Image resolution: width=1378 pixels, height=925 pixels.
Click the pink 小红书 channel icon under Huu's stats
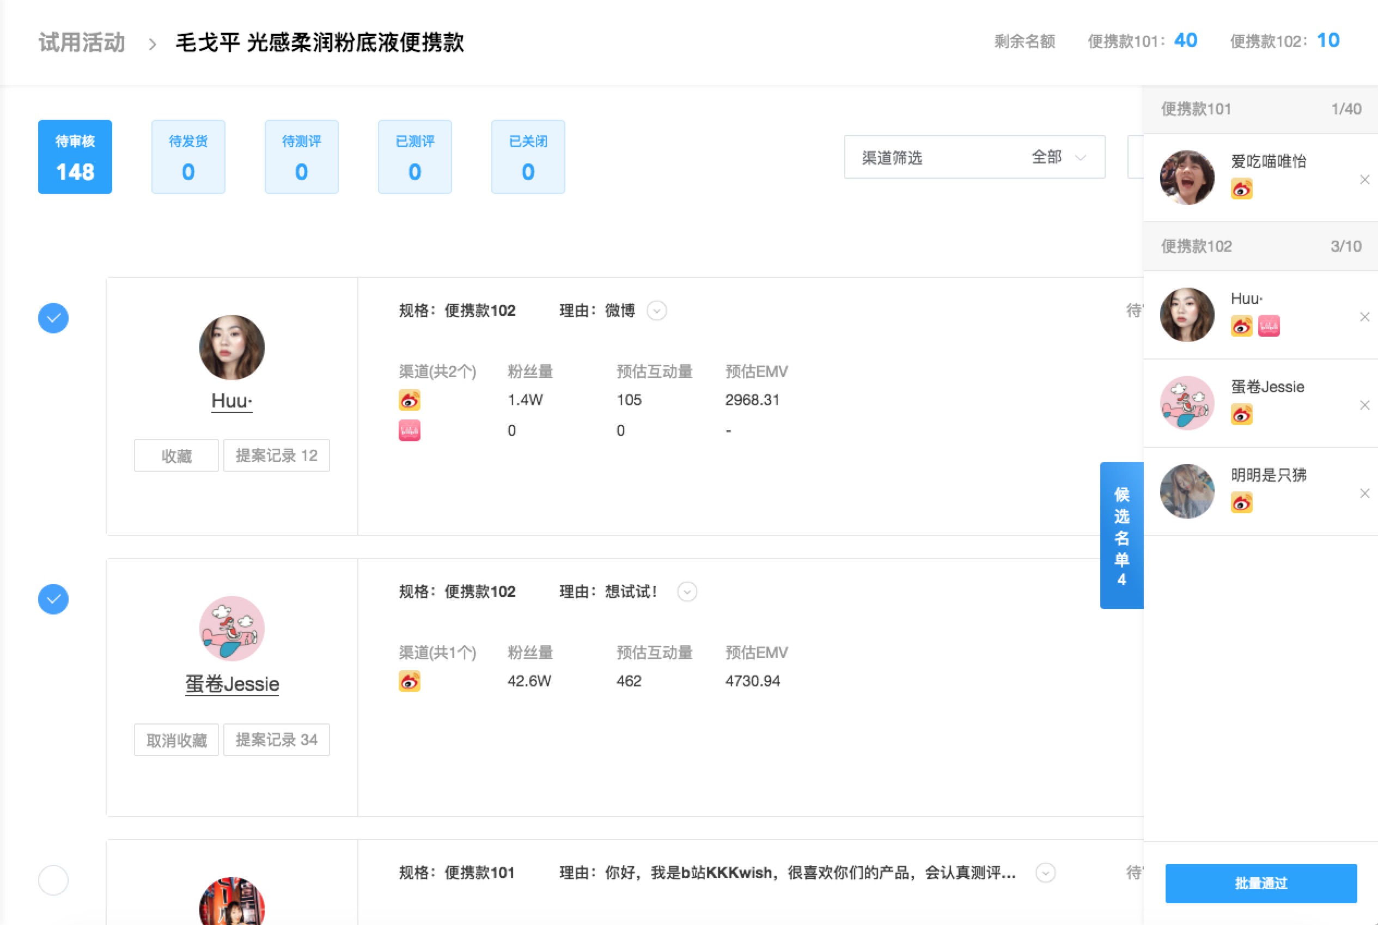click(x=410, y=430)
